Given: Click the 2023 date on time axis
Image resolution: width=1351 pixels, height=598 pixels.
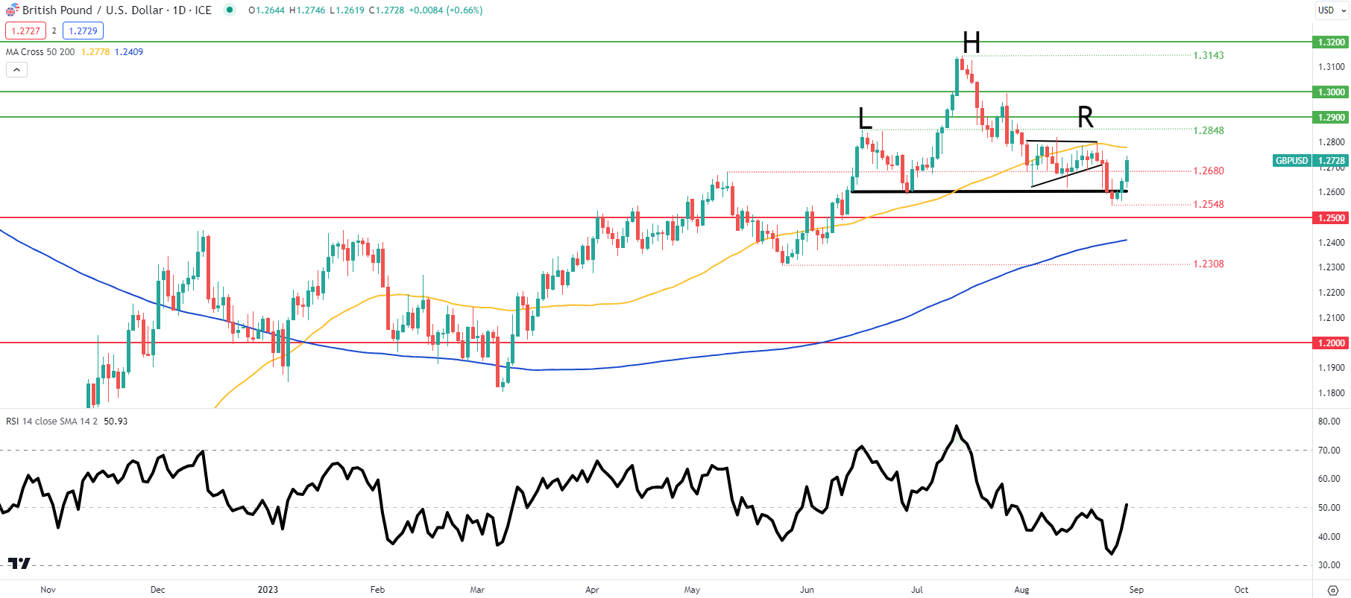Looking at the screenshot, I should [268, 589].
